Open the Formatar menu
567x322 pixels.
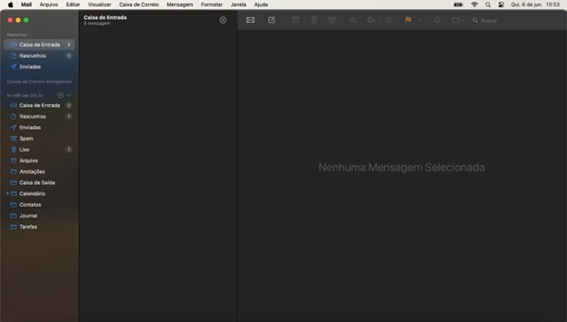[x=212, y=5]
